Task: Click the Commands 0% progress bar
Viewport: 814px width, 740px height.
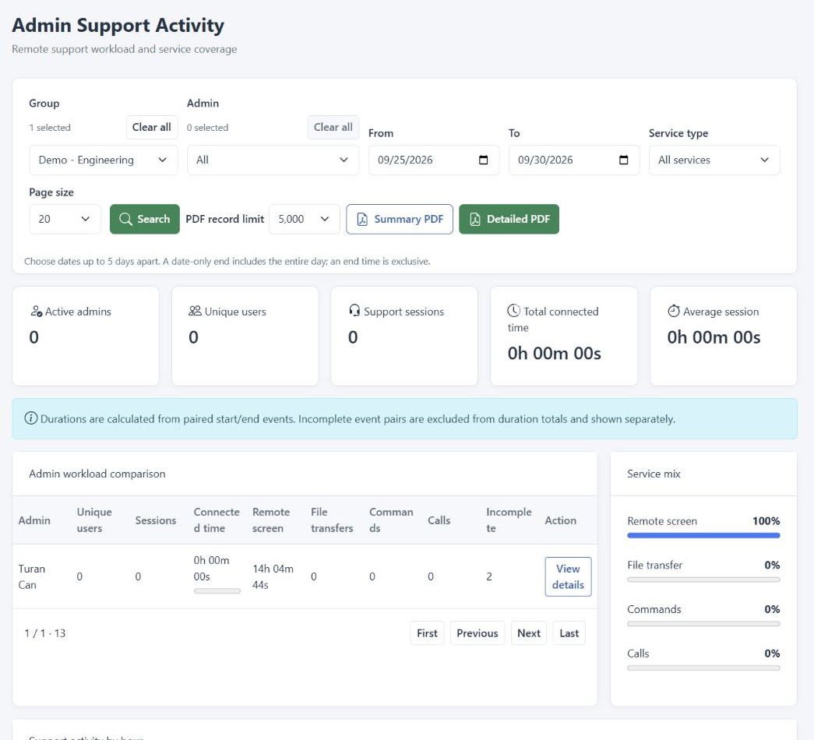Action: pos(703,624)
